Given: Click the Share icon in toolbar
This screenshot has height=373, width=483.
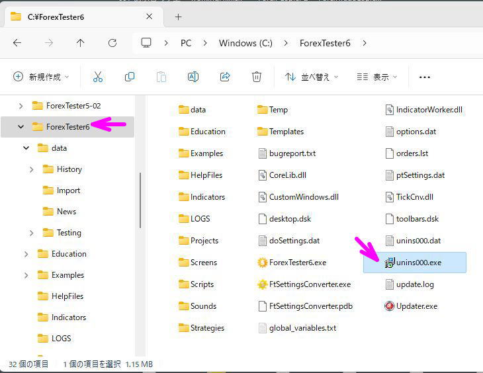Looking at the screenshot, I should 225,77.
